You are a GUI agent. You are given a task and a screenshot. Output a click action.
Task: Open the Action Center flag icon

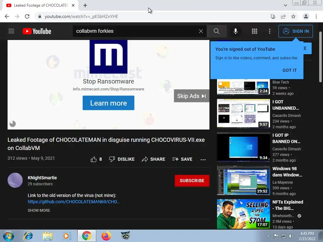pyautogui.click(x=276, y=236)
